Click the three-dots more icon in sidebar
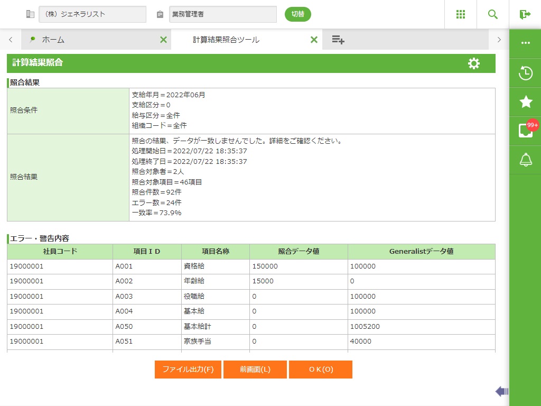The image size is (541, 406). [525, 43]
